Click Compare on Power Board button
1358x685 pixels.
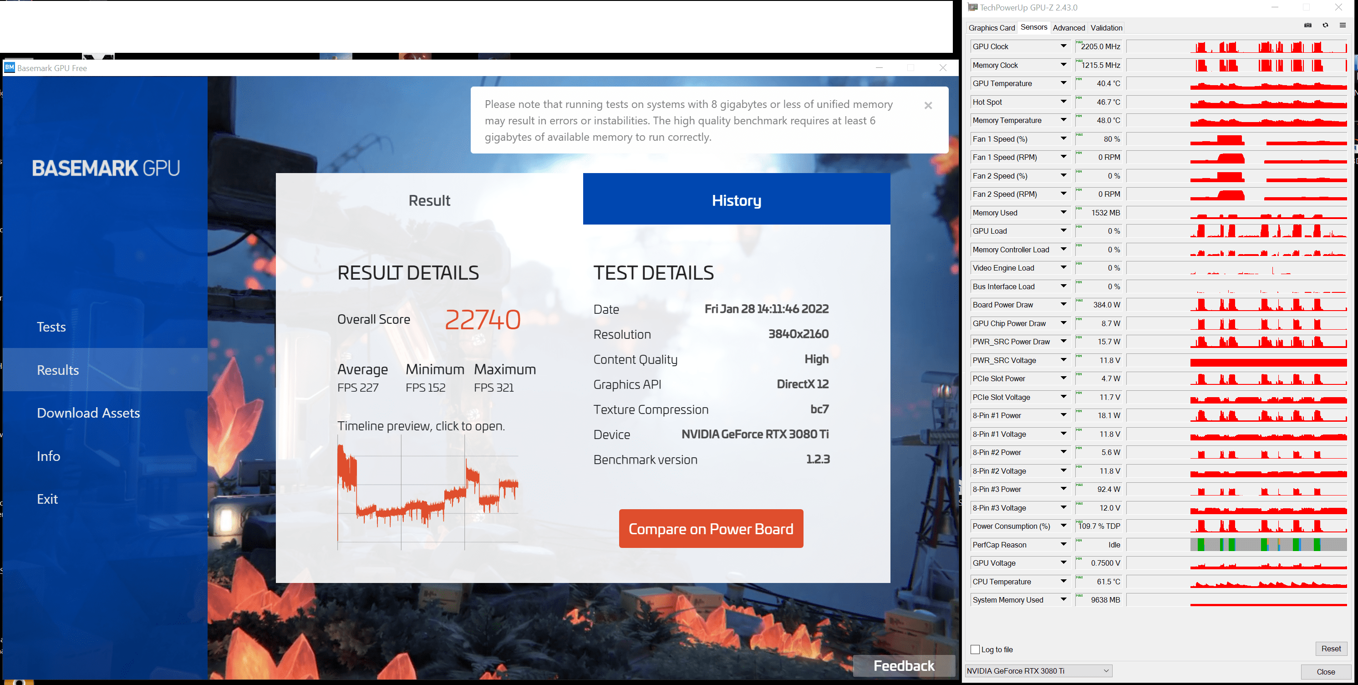click(x=711, y=528)
